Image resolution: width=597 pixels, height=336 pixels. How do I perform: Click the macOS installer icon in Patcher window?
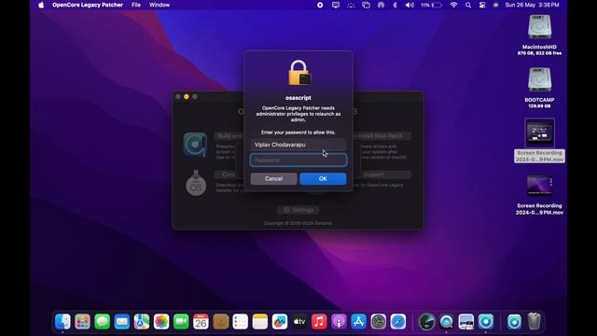tap(196, 183)
